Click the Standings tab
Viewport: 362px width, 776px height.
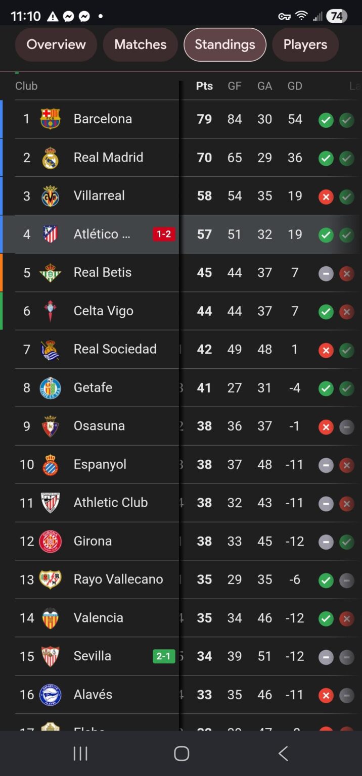click(x=224, y=44)
